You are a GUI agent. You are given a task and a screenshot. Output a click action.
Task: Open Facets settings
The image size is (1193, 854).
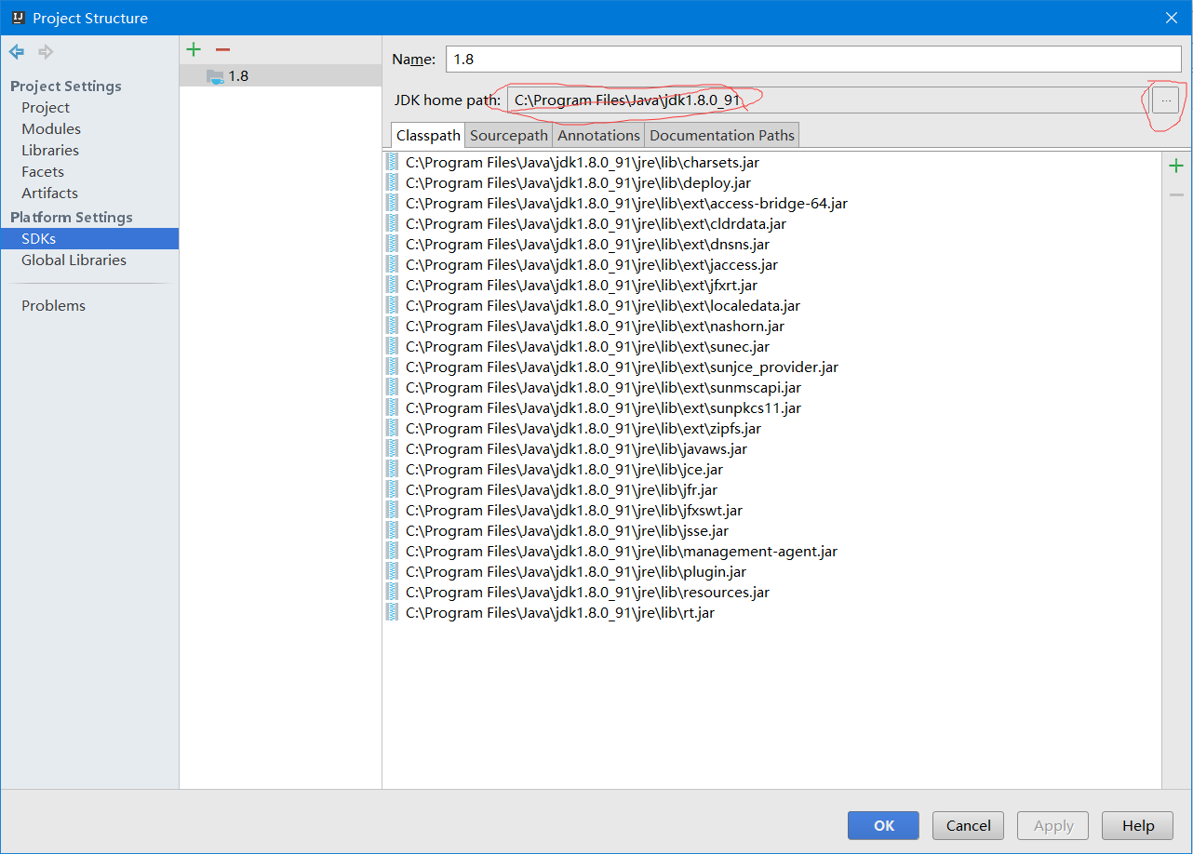point(43,171)
